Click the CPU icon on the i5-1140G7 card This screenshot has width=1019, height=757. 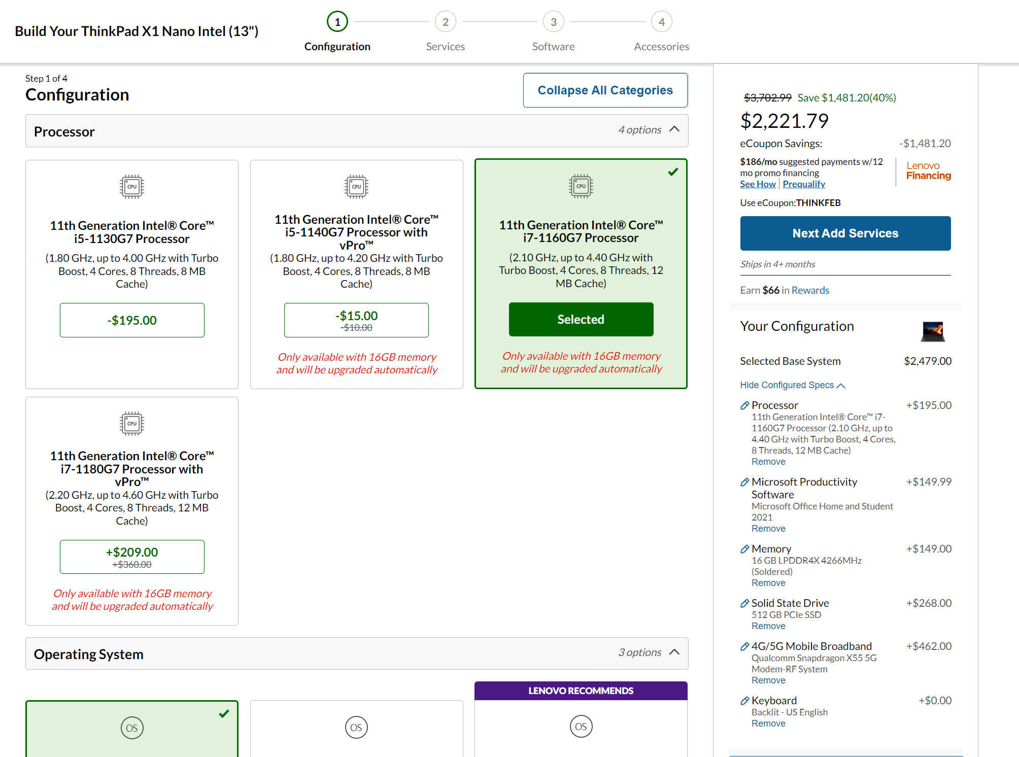(x=356, y=187)
